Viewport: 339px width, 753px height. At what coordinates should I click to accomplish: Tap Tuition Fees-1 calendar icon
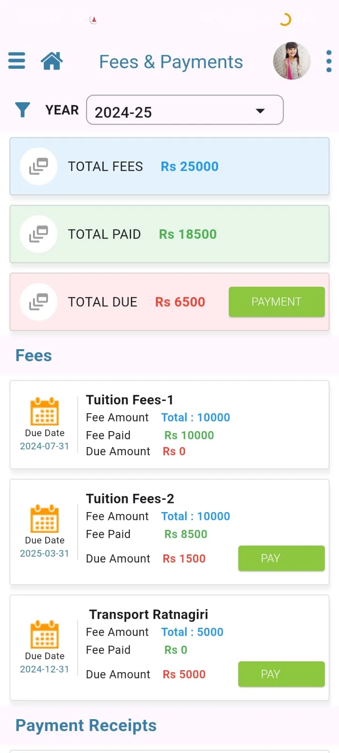click(45, 411)
